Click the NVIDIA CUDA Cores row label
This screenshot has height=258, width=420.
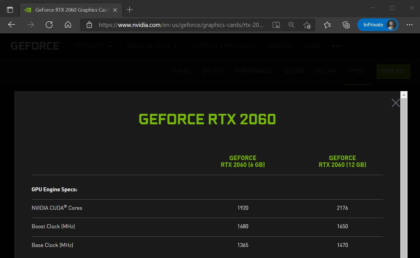pos(57,208)
